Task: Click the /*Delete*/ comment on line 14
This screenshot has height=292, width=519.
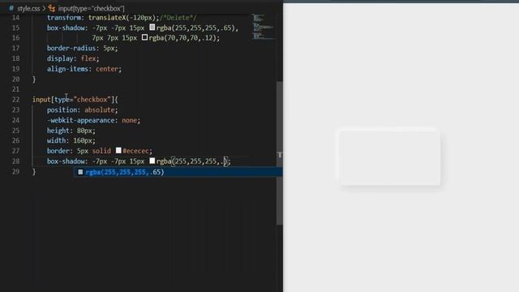Action: 178,18
